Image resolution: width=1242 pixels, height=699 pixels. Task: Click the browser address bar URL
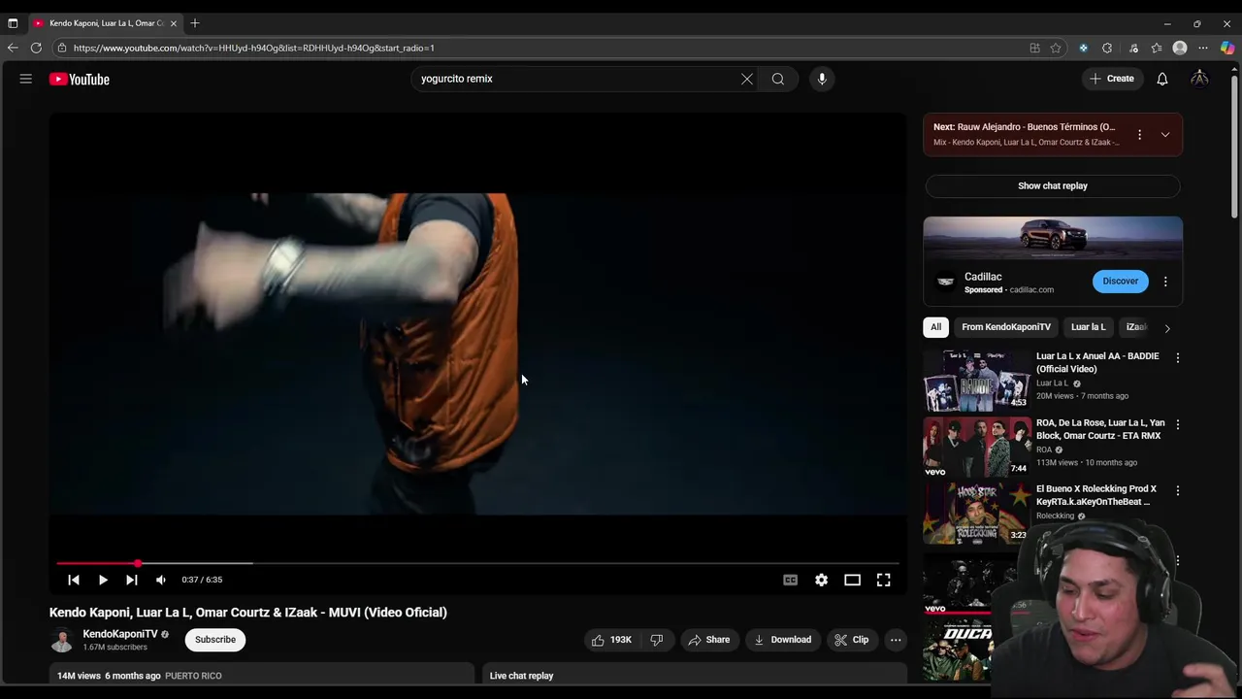coord(254,48)
